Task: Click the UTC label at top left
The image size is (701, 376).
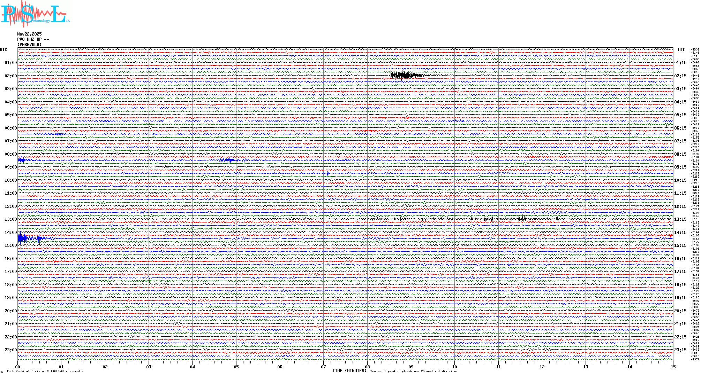Action: 3,50
